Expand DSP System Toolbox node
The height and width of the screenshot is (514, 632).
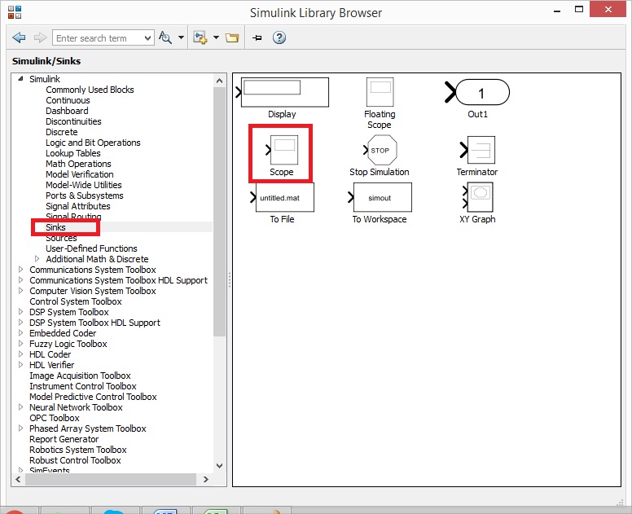click(x=21, y=311)
